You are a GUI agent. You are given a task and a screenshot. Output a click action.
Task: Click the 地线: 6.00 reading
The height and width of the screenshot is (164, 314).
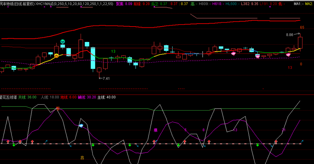click(68, 97)
